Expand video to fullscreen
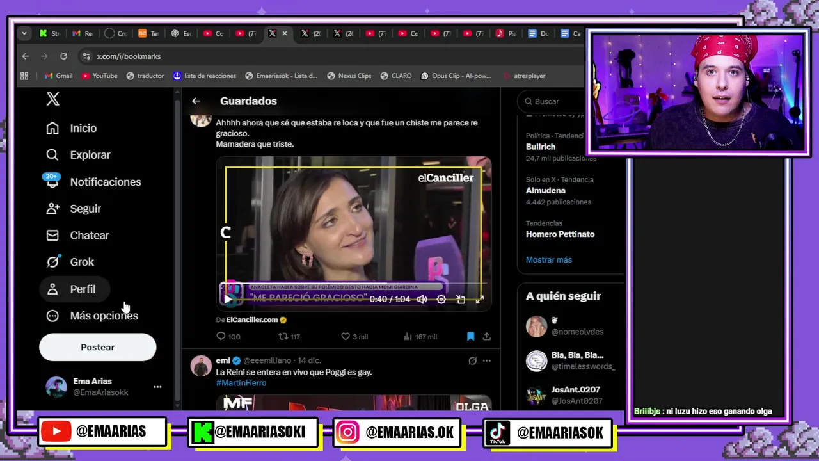The width and height of the screenshot is (819, 461). click(x=479, y=299)
